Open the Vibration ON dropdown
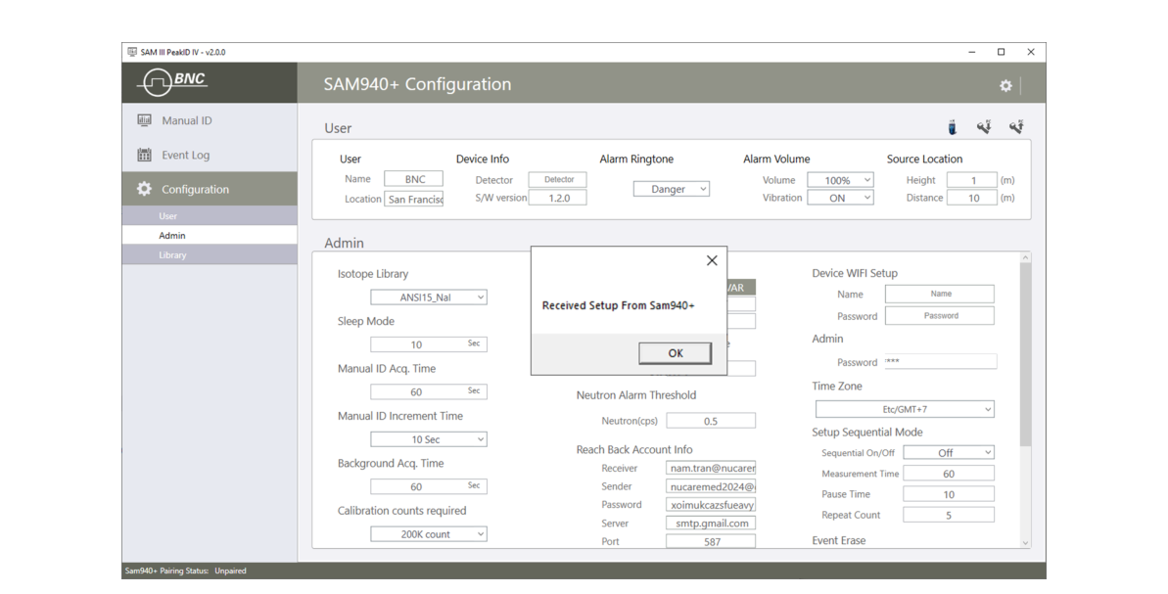 pos(840,198)
